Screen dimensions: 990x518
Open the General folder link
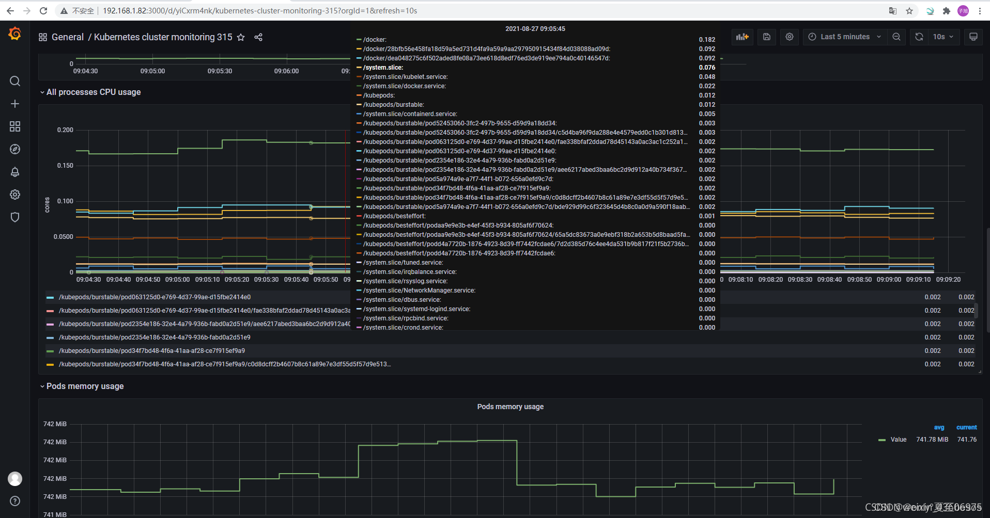click(68, 37)
